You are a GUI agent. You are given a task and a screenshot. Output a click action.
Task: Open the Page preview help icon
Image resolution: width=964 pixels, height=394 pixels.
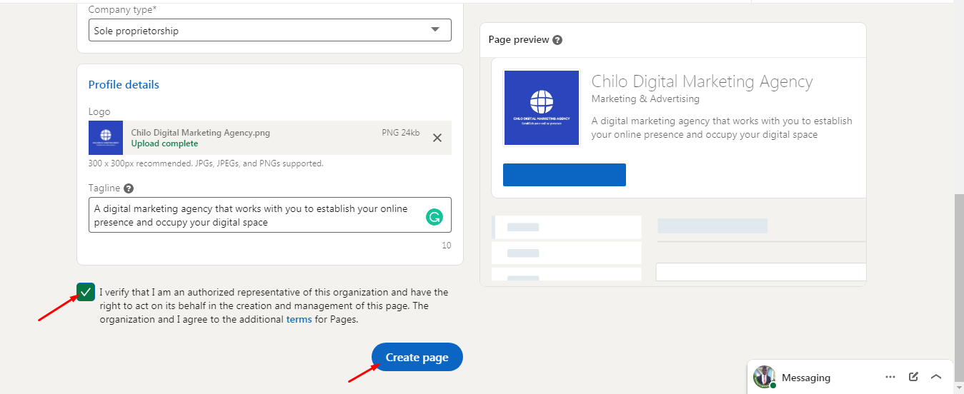(x=557, y=40)
